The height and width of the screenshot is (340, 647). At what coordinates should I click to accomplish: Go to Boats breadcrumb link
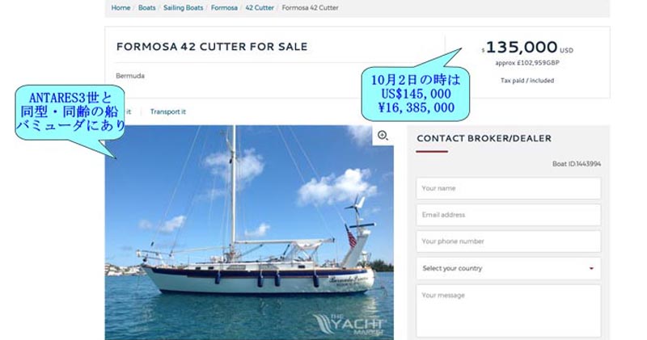(x=147, y=8)
